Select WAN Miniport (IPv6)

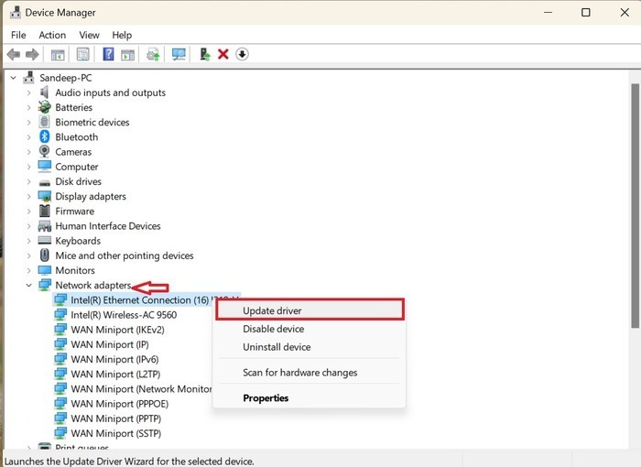(114, 359)
